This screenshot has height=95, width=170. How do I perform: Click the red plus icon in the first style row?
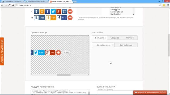tap(70, 12)
